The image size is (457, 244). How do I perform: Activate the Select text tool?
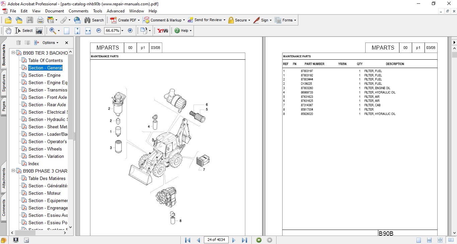pyautogui.click(x=24, y=30)
